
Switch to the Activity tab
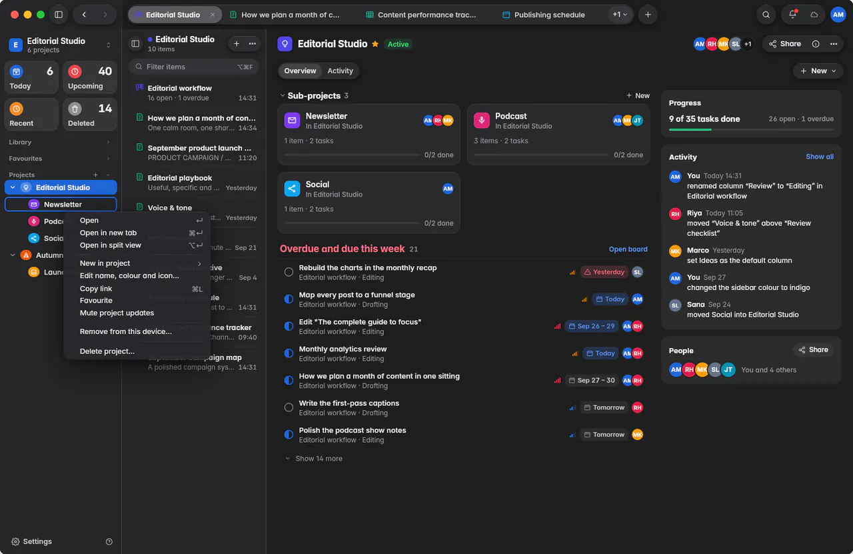pos(340,71)
